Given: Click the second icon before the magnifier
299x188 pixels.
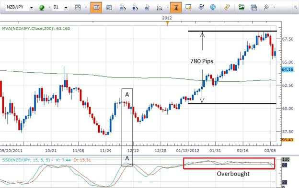Looking at the screenshot, I should pos(135,8).
